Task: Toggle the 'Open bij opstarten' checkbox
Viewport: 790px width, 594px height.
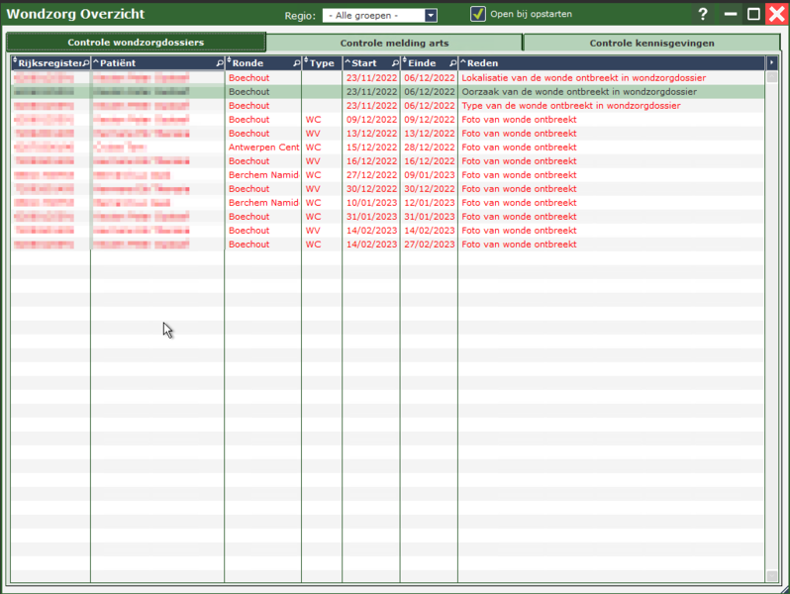Action: [478, 15]
